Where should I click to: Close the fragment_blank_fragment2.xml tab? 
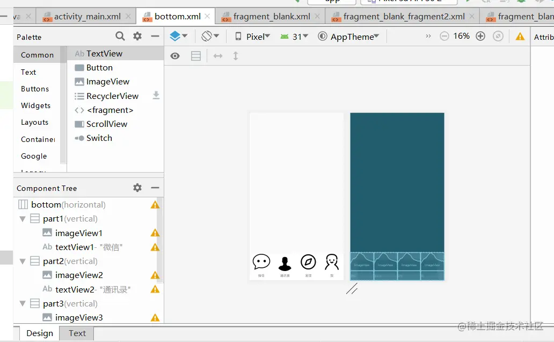pyautogui.click(x=472, y=16)
